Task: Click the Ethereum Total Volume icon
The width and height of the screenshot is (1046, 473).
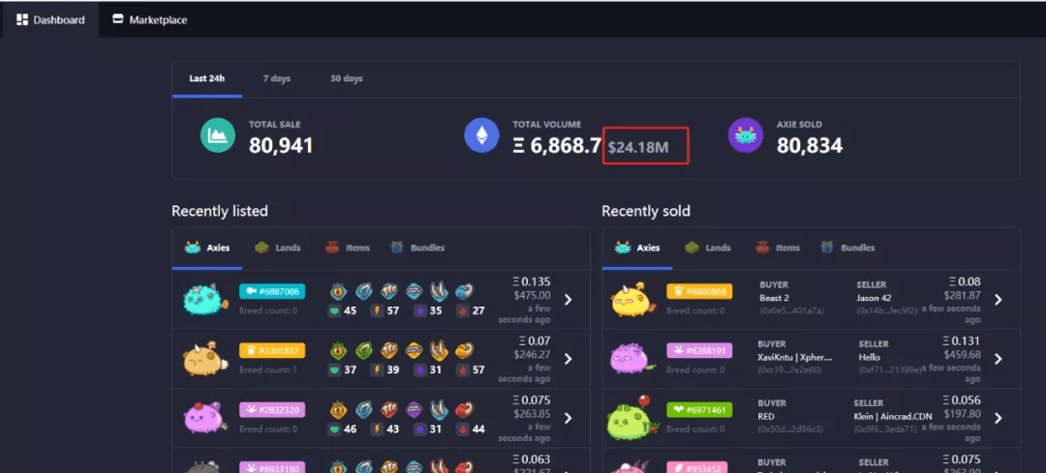Action: coord(481,135)
